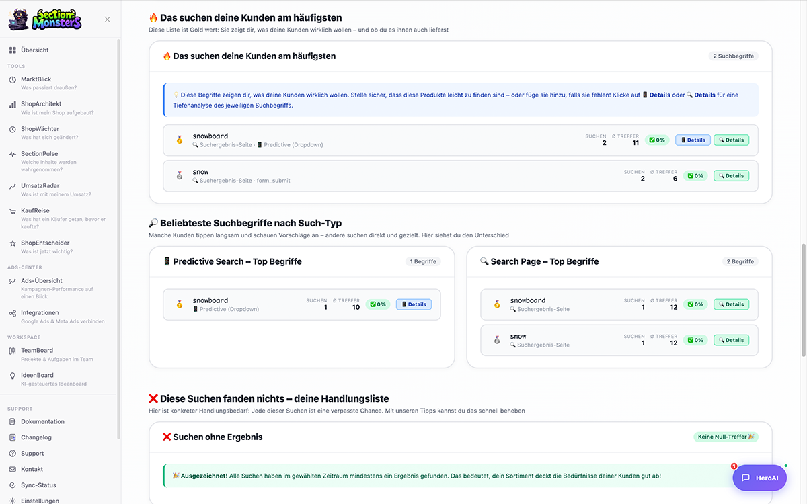Viewport: 807px width, 504px height.
Task: Open the SectionPulse pulse icon
Action: coord(13,154)
